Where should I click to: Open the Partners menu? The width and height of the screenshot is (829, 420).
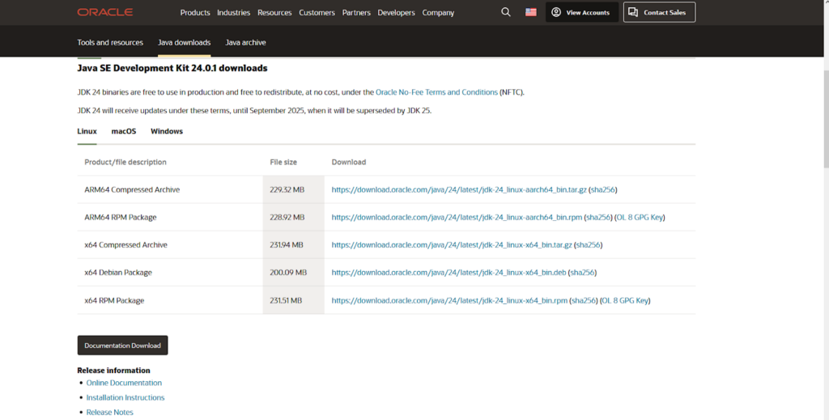coord(356,13)
